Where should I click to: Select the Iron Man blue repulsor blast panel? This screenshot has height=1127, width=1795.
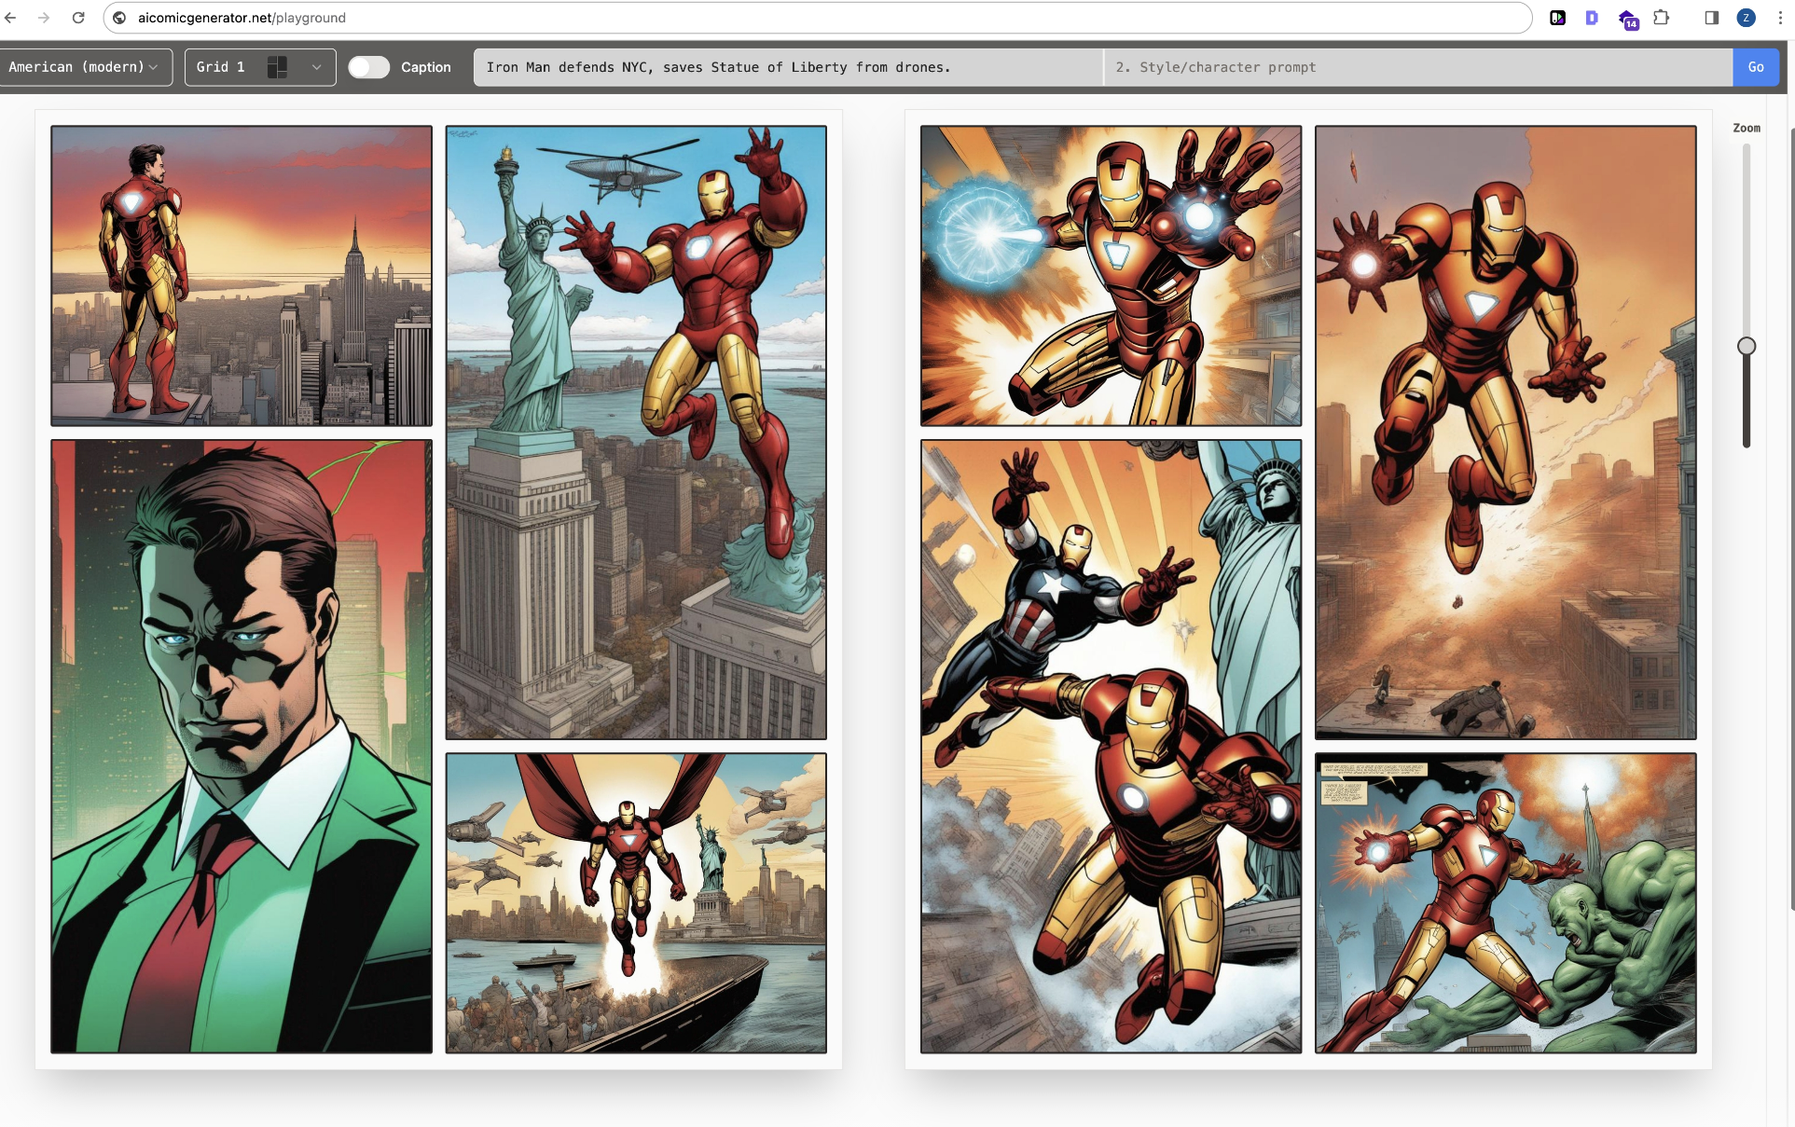click(1111, 276)
